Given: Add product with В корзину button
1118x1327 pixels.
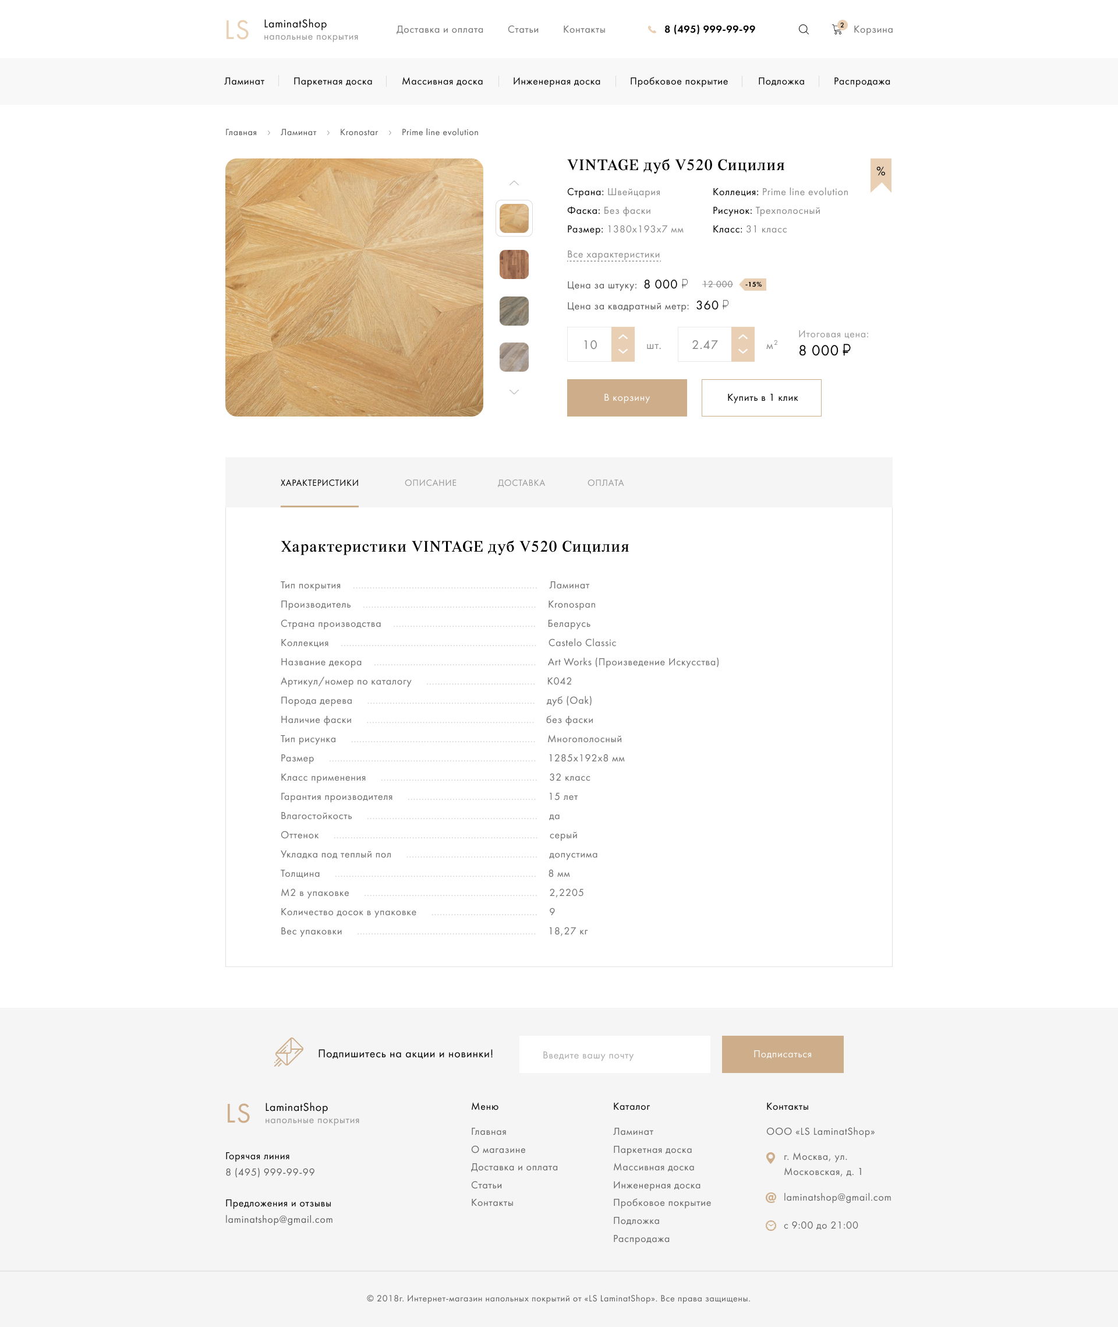Looking at the screenshot, I should tap(626, 397).
